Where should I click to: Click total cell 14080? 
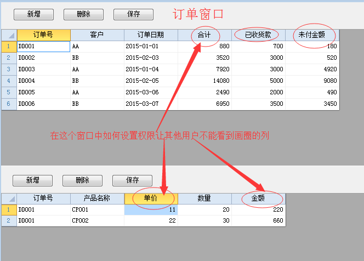(x=204, y=81)
